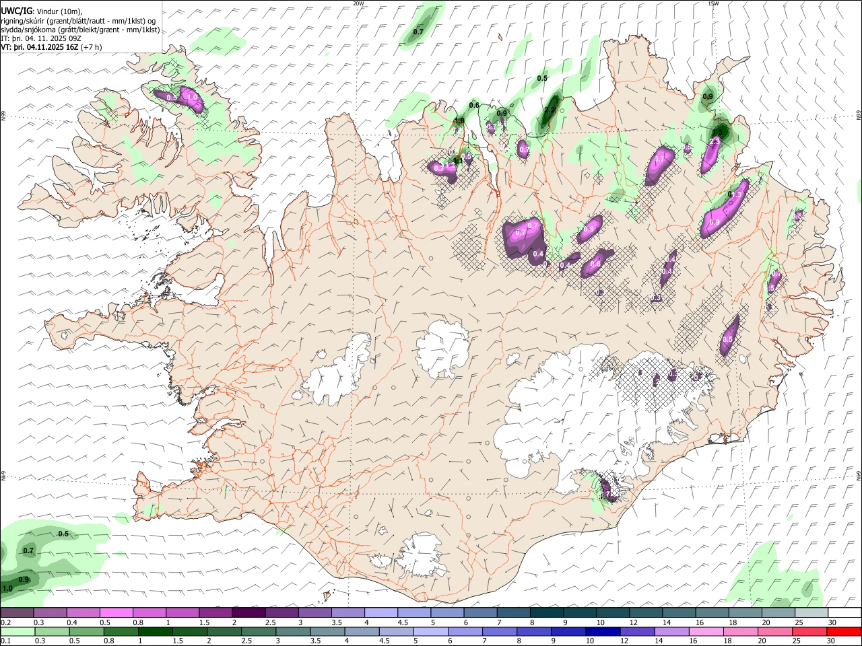This screenshot has height=646, width=862.
Task: Click the 1.3 snowfall value label
Action: pos(735,194)
